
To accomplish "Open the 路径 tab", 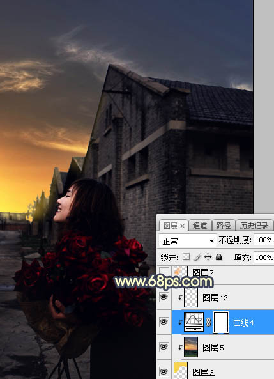I will coord(224,226).
